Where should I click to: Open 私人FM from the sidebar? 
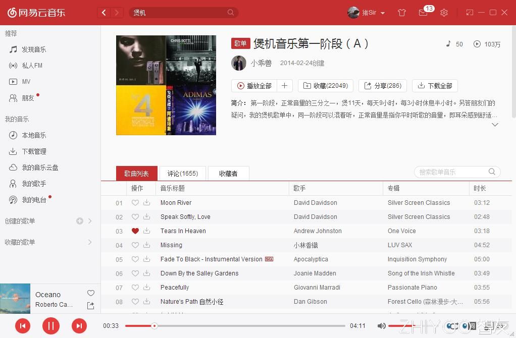pos(32,66)
